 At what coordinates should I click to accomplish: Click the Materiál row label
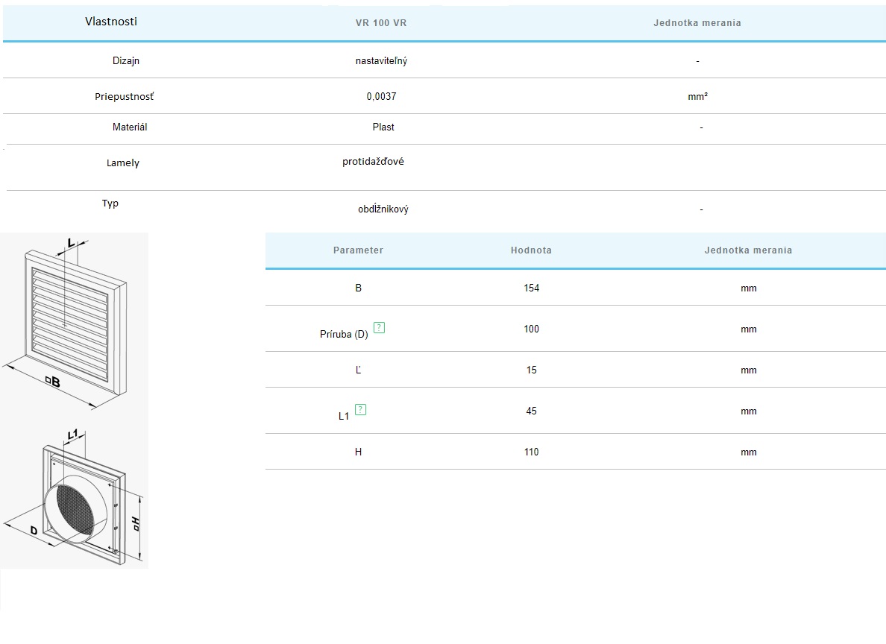[x=130, y=127]
